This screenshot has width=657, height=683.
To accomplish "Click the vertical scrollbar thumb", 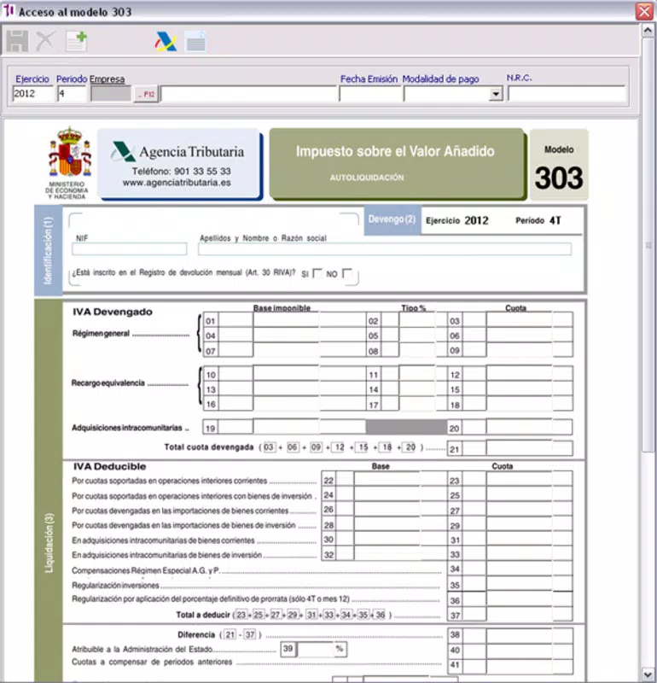I will pyautogui.click(x=648, y=244).
